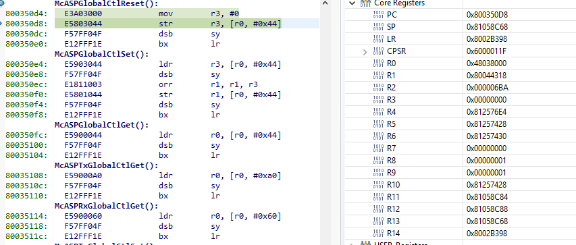Click the disassembly scrollbar up arrow
Image resolution: width=576 pixels, height=245 pixels.
325,3
